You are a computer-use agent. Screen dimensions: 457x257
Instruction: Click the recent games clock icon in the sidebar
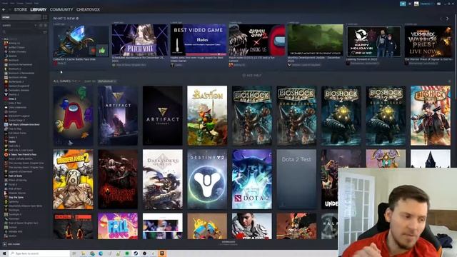pos(41,26)
